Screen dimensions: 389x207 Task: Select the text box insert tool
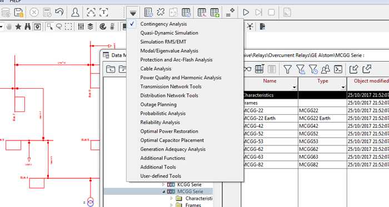pos(104,12)
